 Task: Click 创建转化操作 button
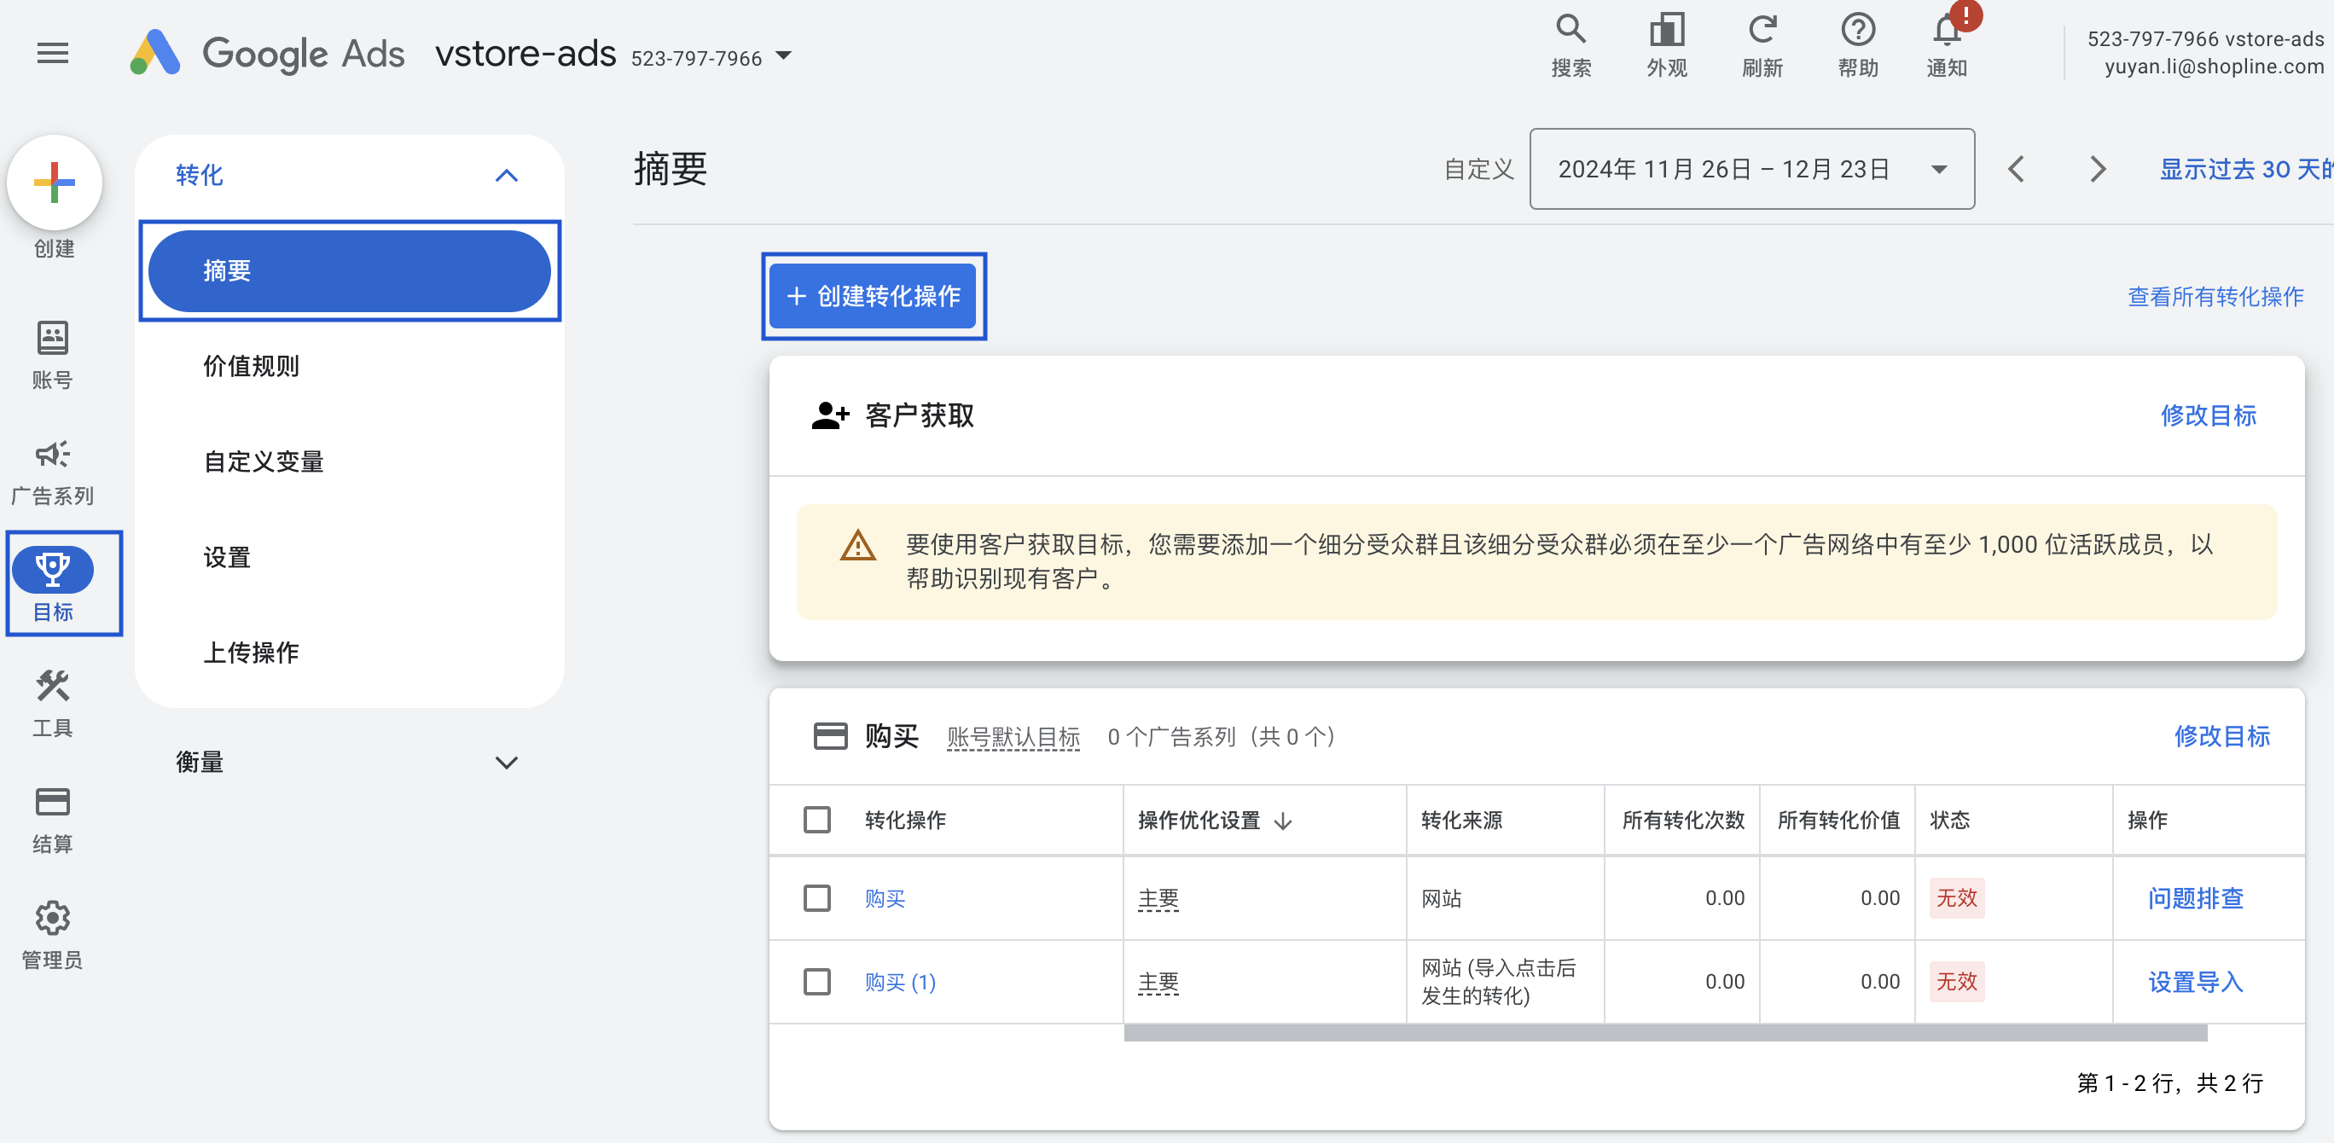pyautogui.click(x=873, y=296)
